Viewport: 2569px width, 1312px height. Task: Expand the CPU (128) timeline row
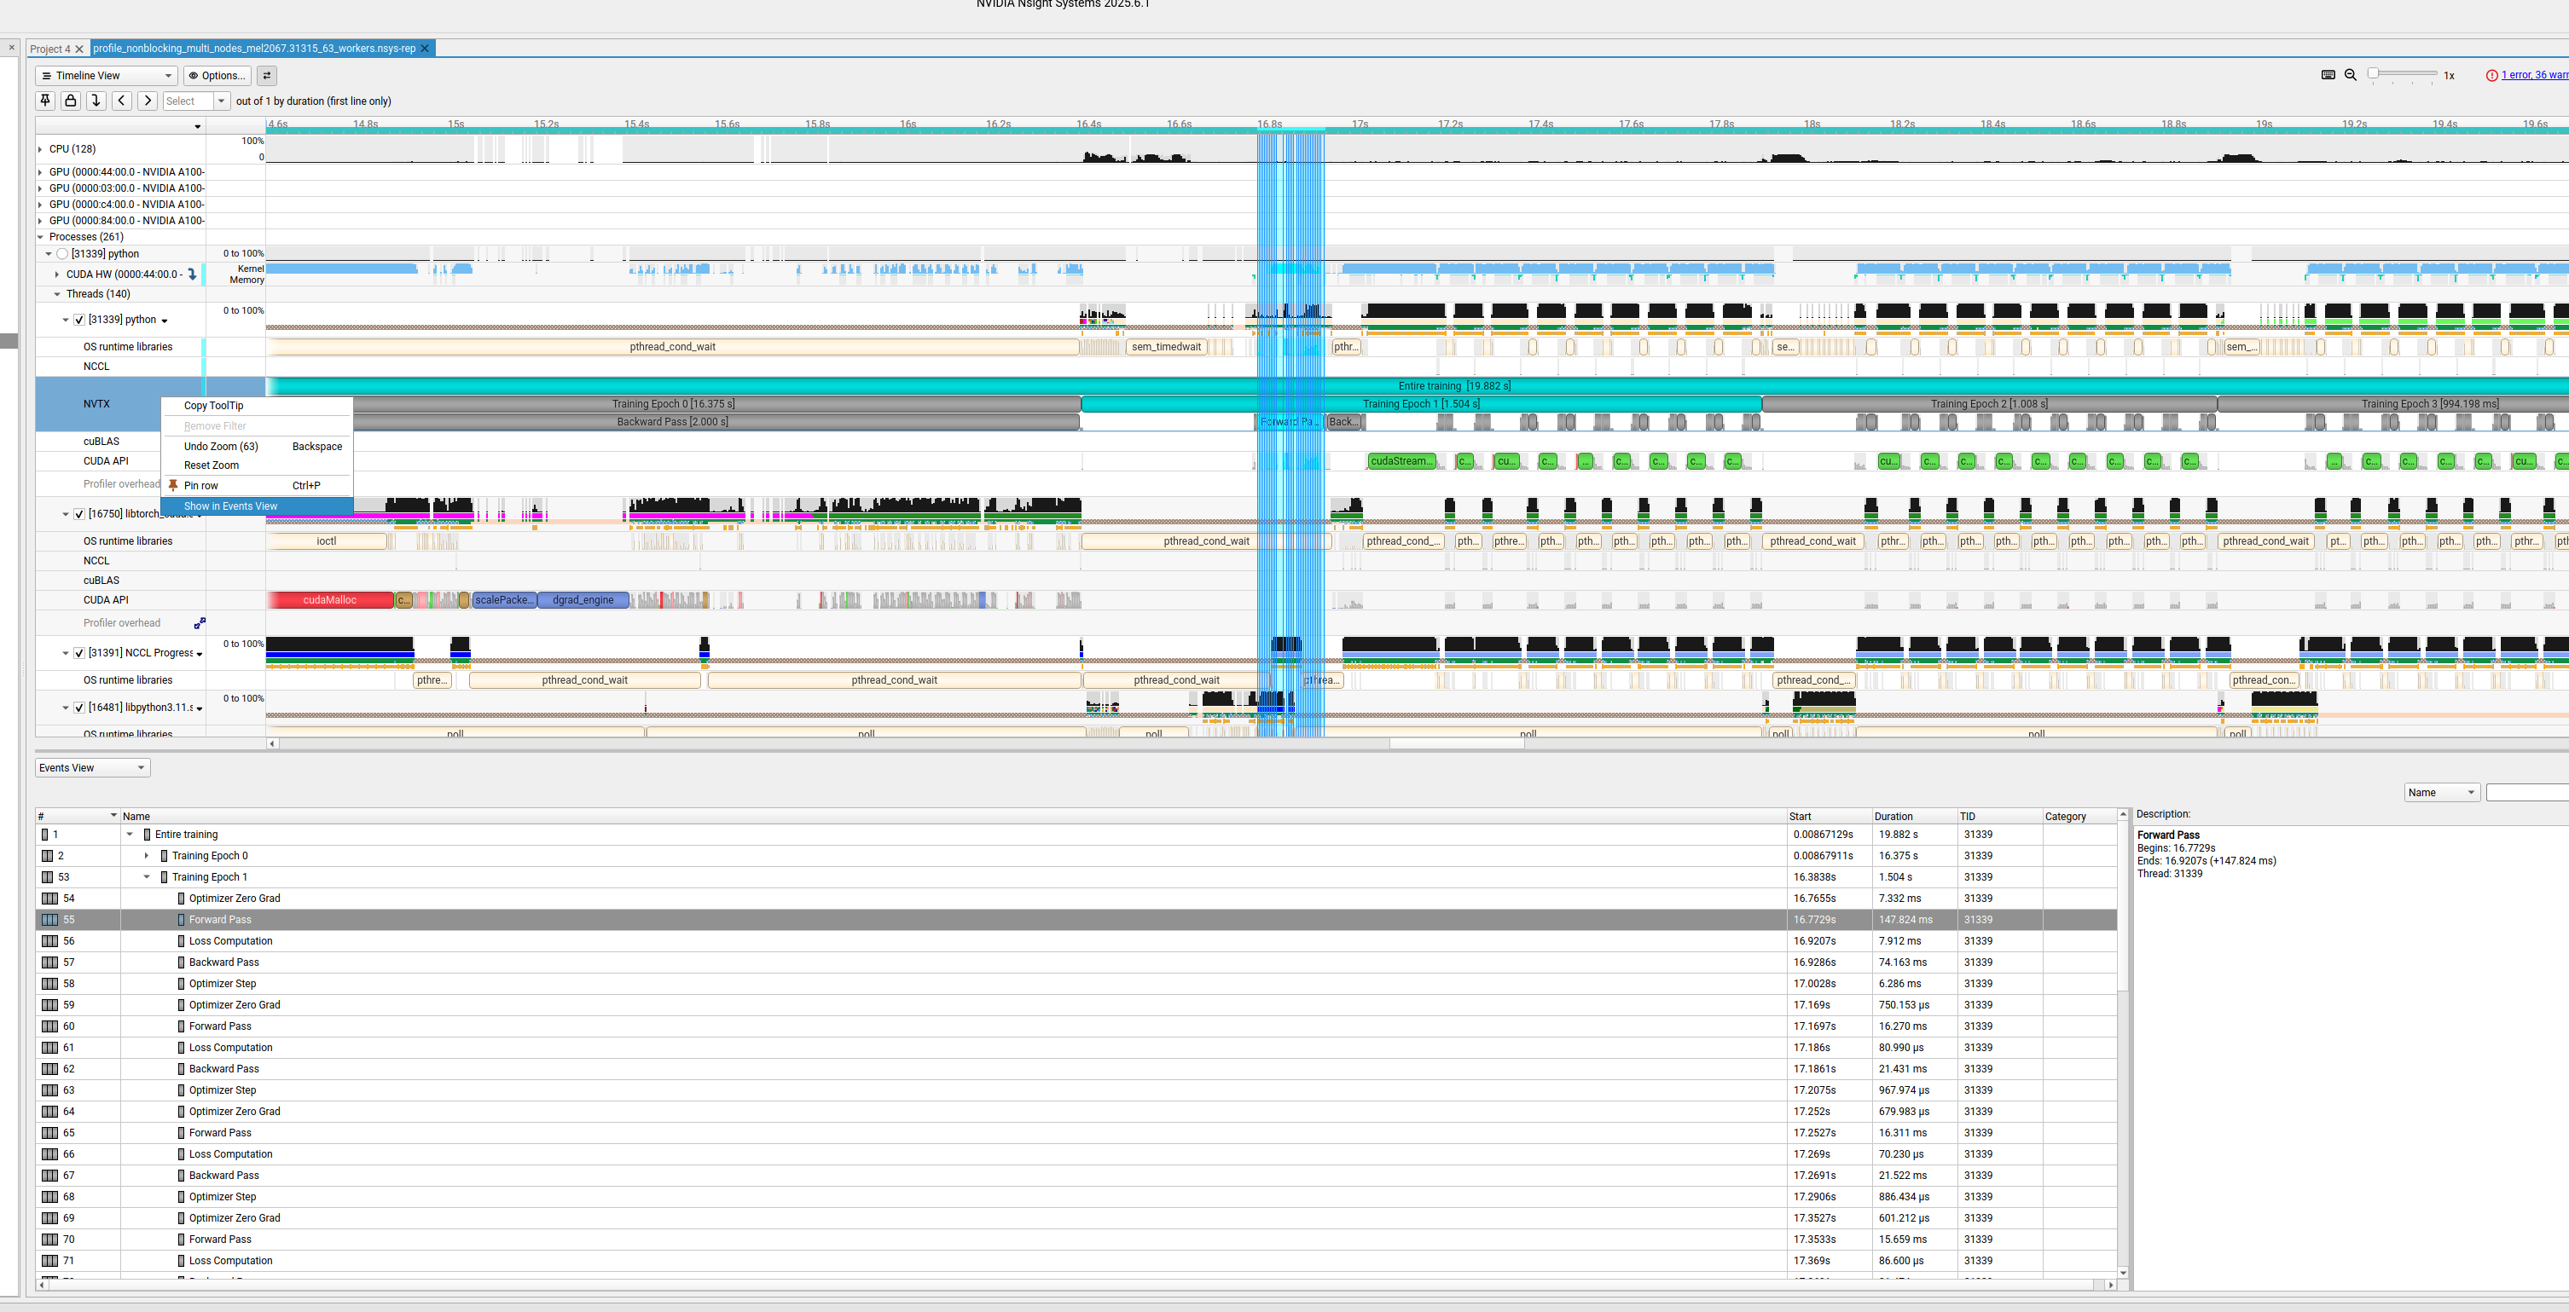[x=40, y=149]
